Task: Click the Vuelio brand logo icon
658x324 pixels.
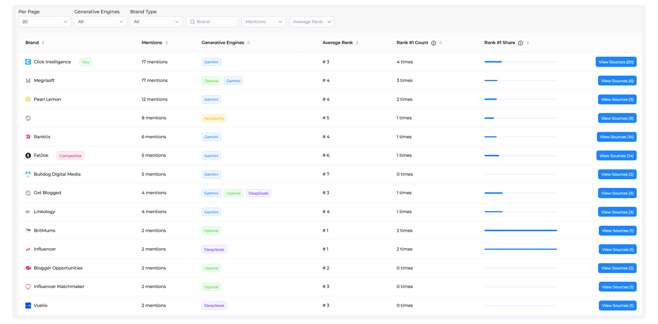Action: click(x=28, y=306)
